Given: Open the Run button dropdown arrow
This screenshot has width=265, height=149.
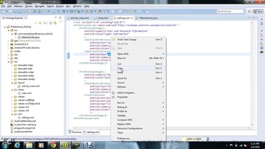Looking at the screenshot, I should click(75, 11).
